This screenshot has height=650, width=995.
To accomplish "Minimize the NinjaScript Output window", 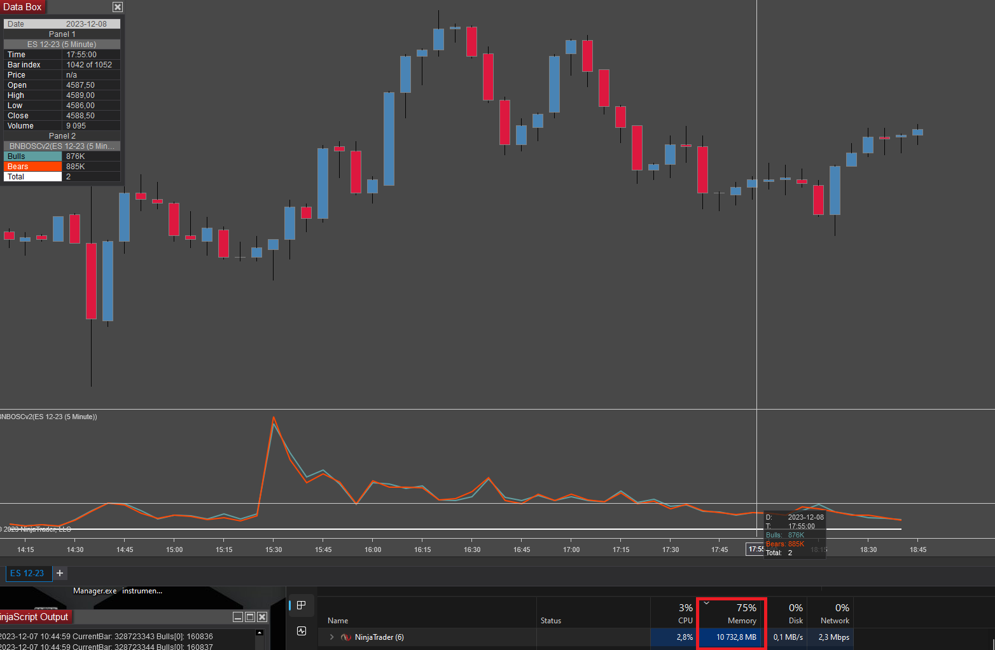I will click(238, 617).
